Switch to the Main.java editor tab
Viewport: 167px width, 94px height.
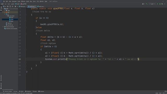[22, 7]
